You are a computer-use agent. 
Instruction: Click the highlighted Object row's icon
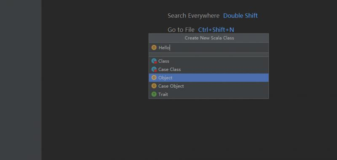pos(154,78)
